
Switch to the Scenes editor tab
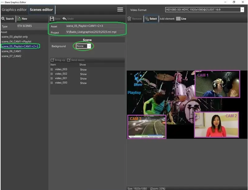coord(41,10)
